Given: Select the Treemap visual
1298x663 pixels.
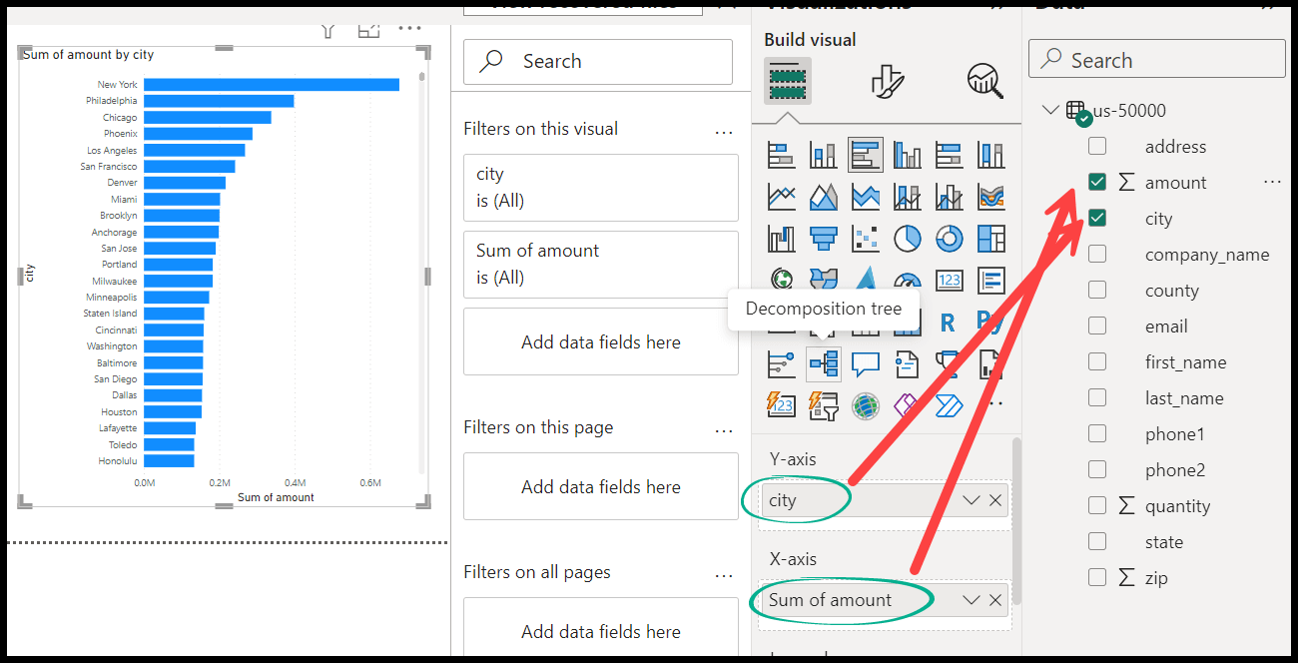Looking at the screenshot, I should (x=991, y=239).
